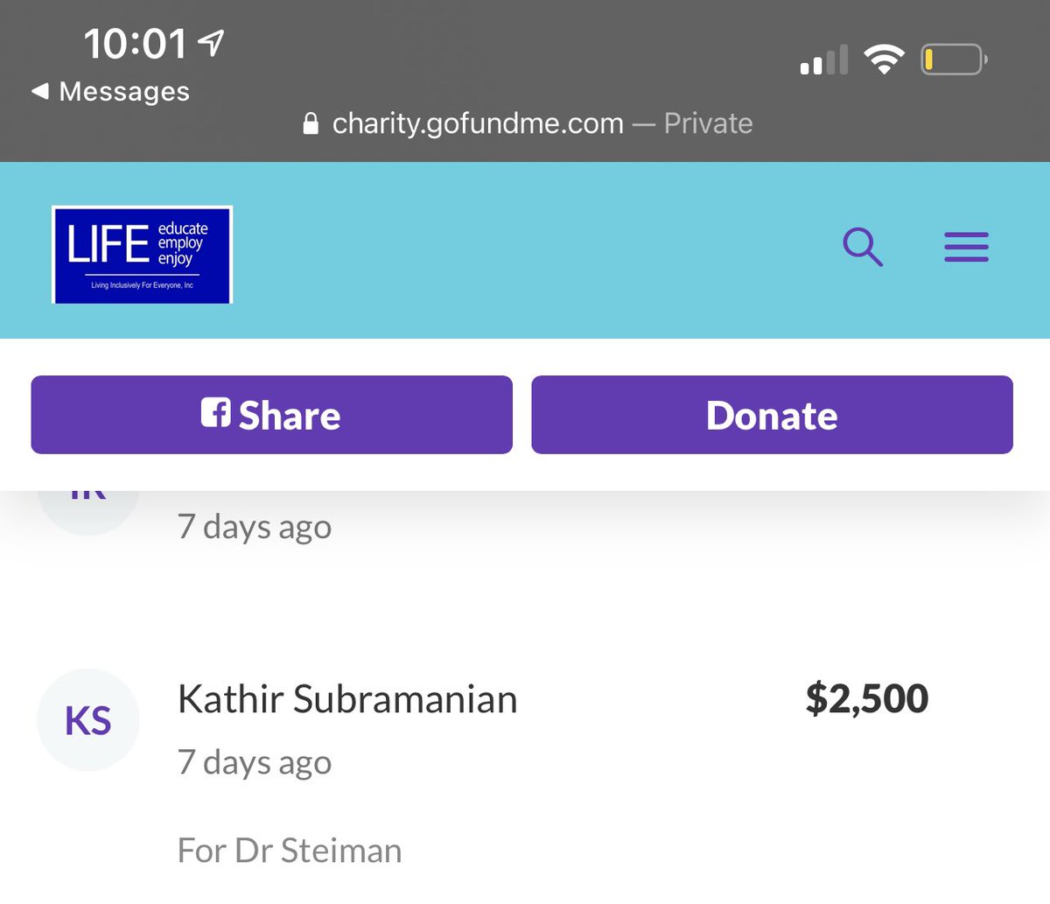Select donor name Kathir Subramanian
1050x904 pixels.
click(x=347, y=699)
